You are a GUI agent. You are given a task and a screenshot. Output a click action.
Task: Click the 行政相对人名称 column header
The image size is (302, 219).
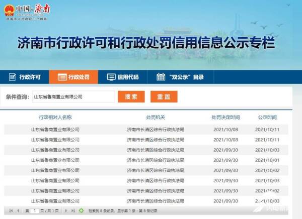(55, 118)
